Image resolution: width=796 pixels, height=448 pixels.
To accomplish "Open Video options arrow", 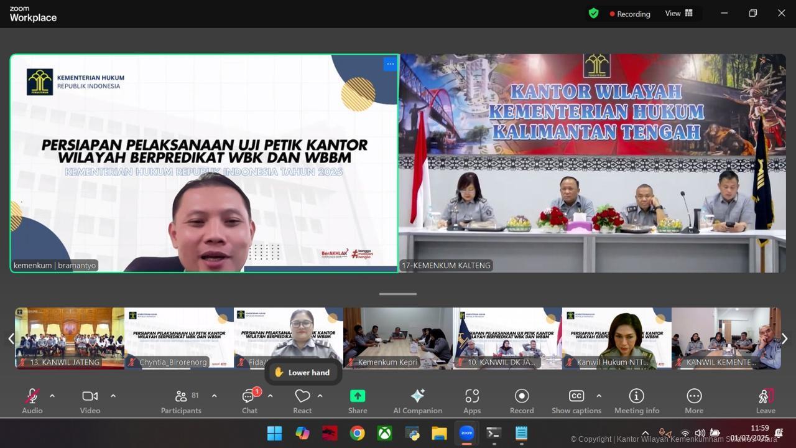I will 113,396.
